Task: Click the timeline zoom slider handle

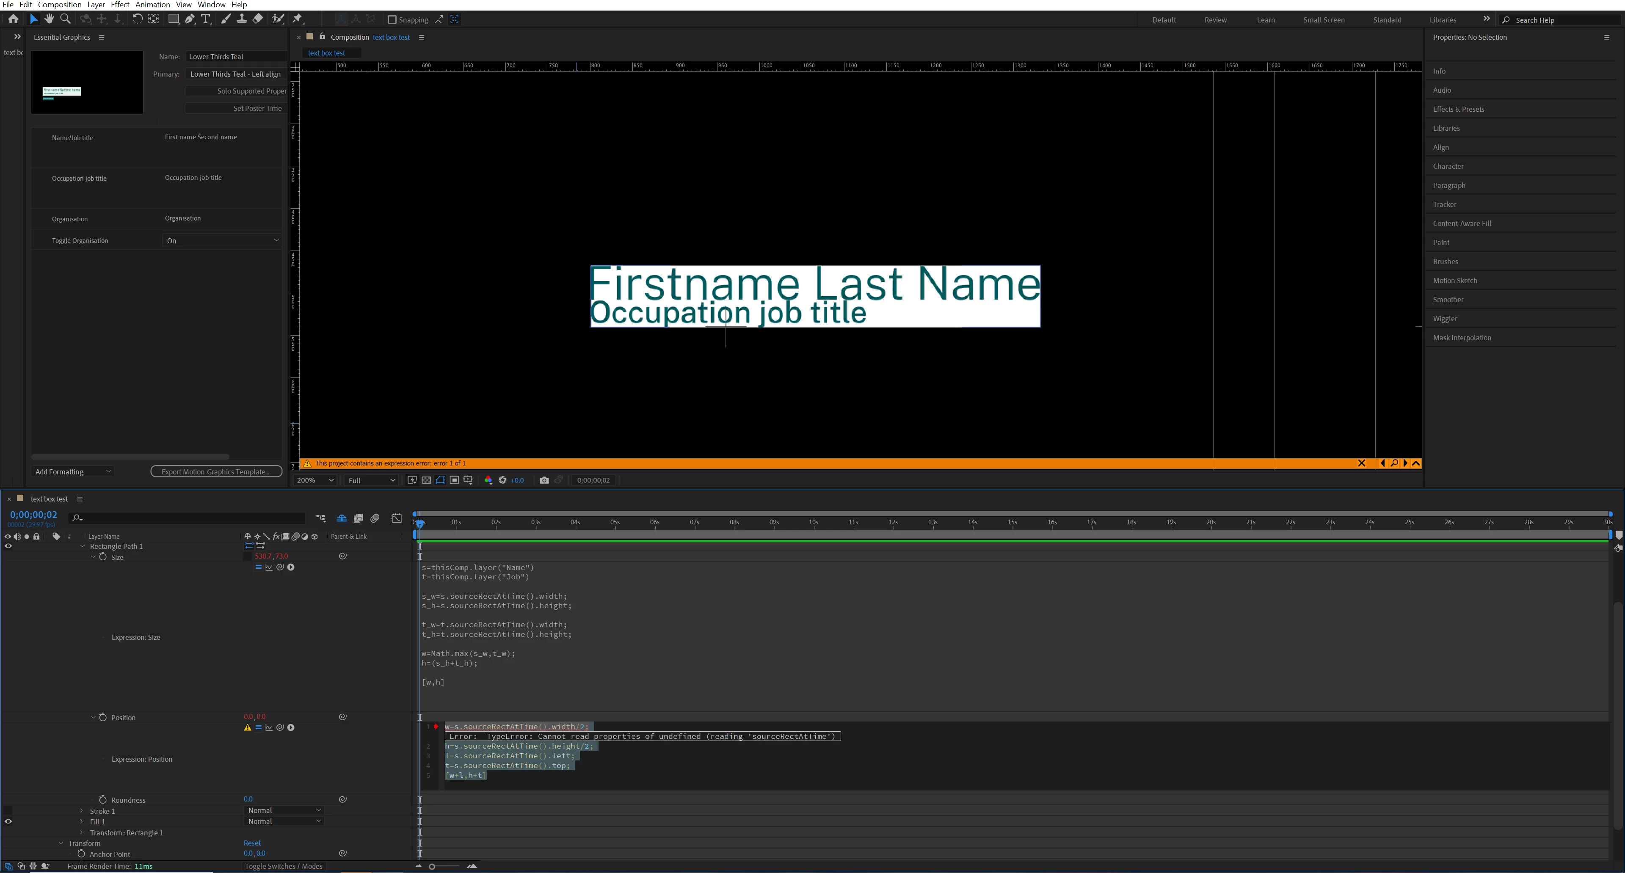Action: (x=432, y=866)
